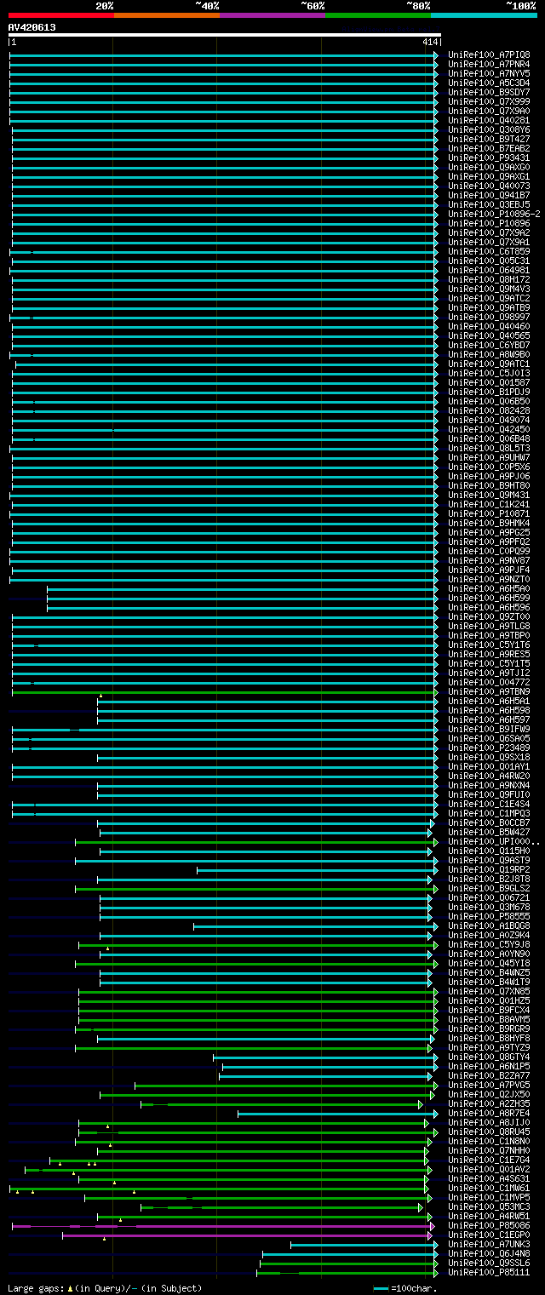This screenshot has width=545, height=1295.
Task: Click hit label UniRef100_Q19RP2
Action: (488, 869)
